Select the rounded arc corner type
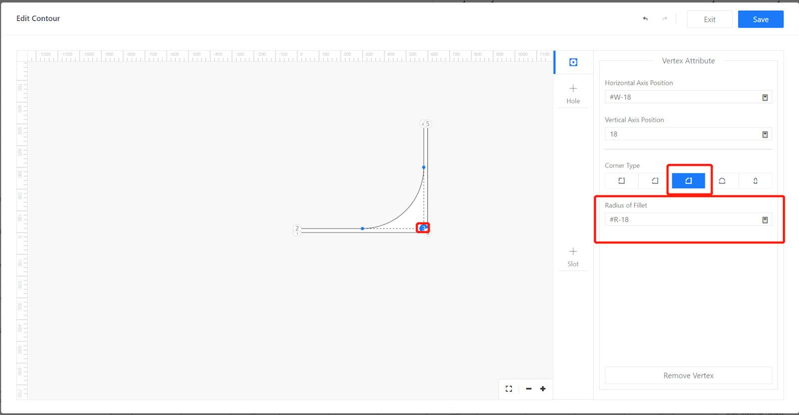Viewport: 799px width, 415px height. click(722, 181)
